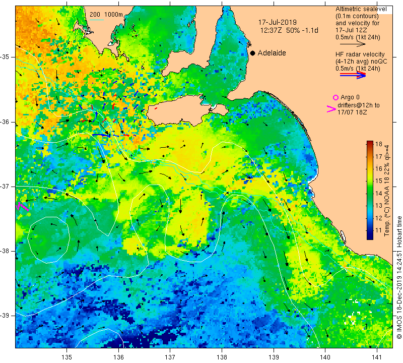Click the 'Temp. (°C) NOAA 18' vertical label
The width and height of the screenshot is (403, 363).
pyautogui.click(x=387, y=207)
